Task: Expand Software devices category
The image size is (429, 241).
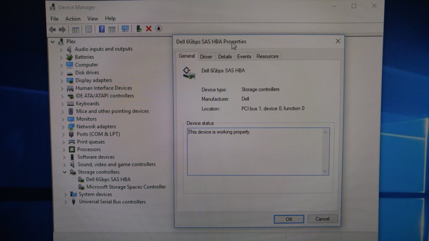Action: (x=64, y=157)
